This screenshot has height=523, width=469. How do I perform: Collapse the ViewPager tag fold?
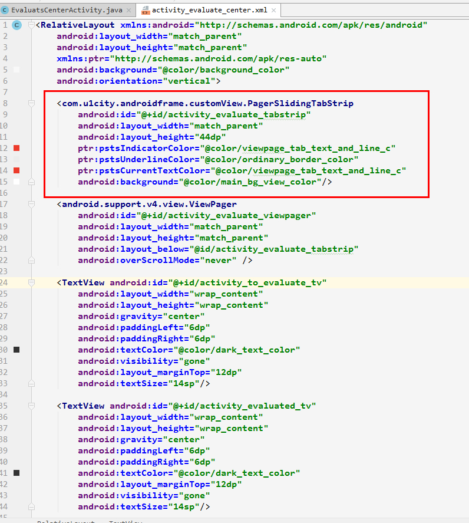coord(31,204)
